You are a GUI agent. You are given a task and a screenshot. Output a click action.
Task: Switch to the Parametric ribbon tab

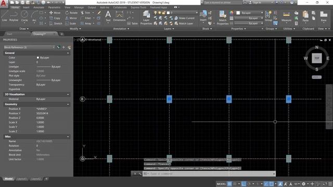(x=54, y=7)
